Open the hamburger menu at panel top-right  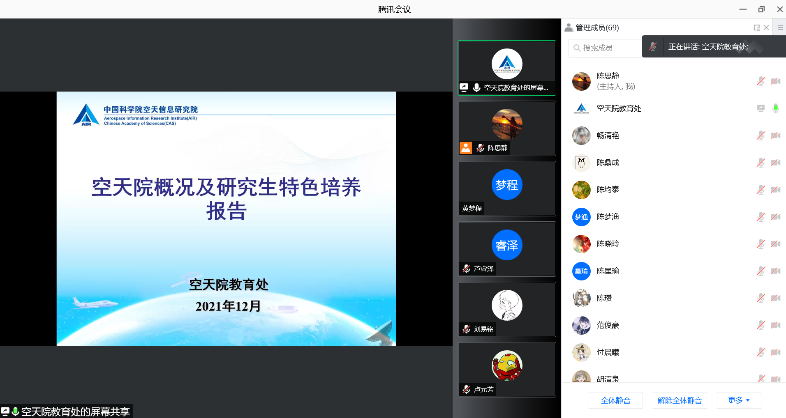(780, 28)
